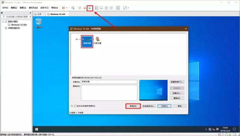Click the console view toolbar icon
Image resolution: width=240 pixels, height=136 pixels.
118,8
